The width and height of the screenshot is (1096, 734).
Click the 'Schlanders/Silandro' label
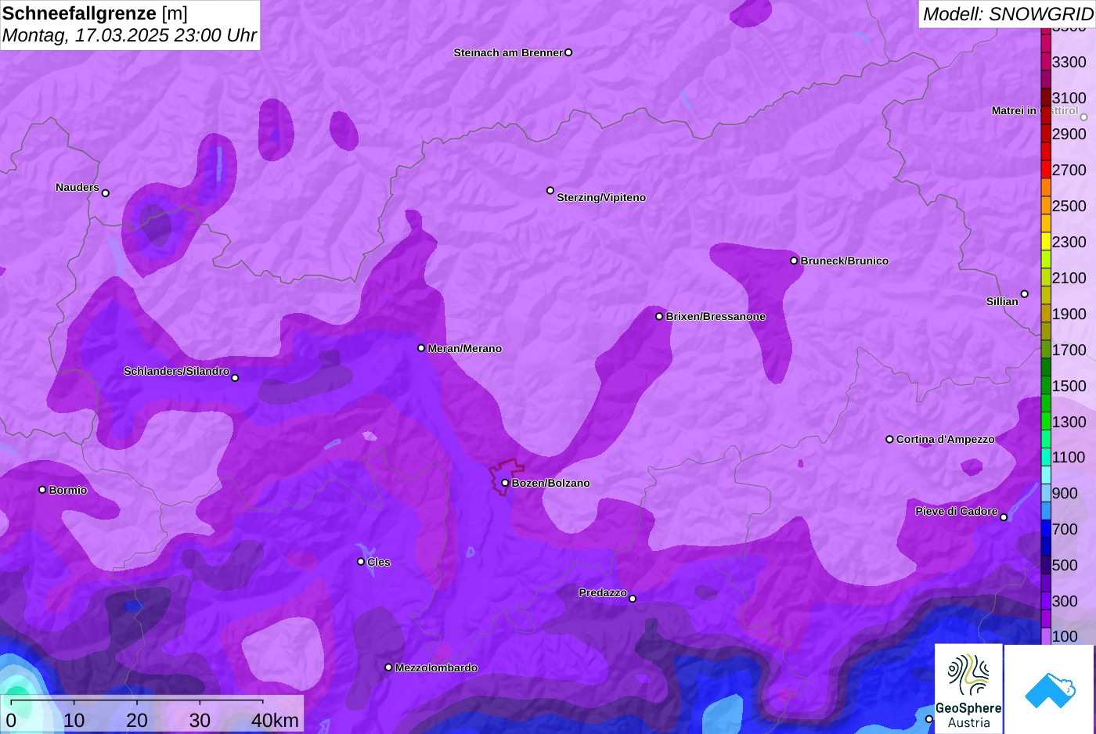176,371
